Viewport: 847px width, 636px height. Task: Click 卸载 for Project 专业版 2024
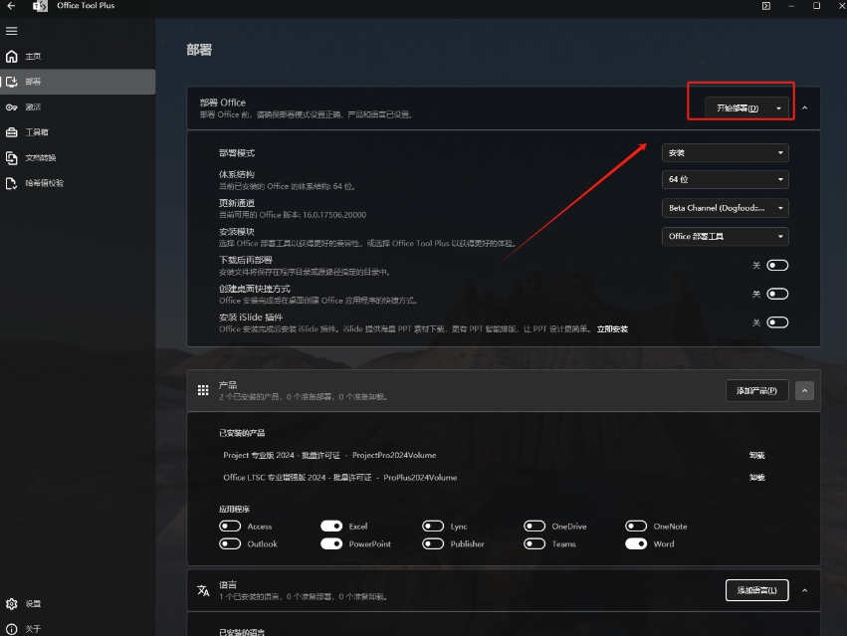tap(756, 456)
